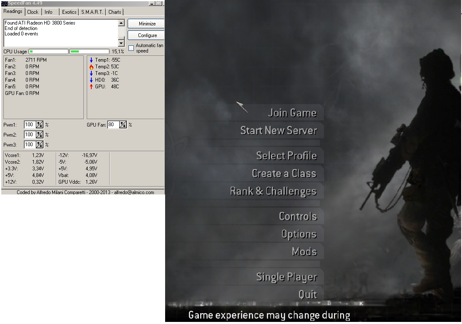Viewport: 462px width, 324px height.
Task: Click the 'End of detection' log line
Action: click(21, 28)
